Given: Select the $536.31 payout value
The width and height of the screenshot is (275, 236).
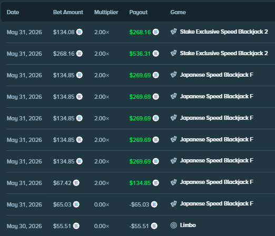Looking at the screenshot, I should point(140,54).
